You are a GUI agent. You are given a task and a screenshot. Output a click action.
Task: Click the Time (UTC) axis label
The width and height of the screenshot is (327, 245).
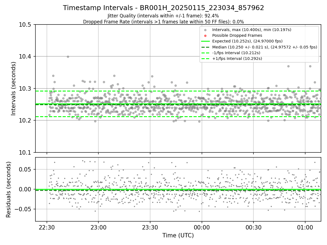pos(178,235)
